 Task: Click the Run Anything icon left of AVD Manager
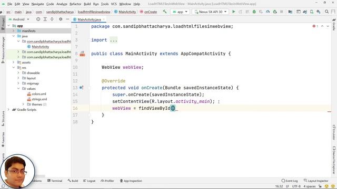coord(299,12)
